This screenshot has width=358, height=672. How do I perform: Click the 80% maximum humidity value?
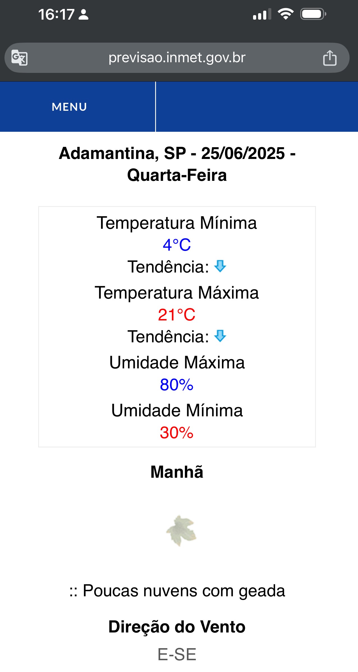tap(177, 384)
